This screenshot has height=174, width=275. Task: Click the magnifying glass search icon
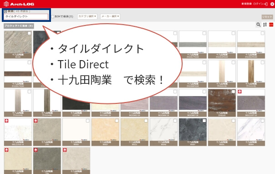[258, 25]
